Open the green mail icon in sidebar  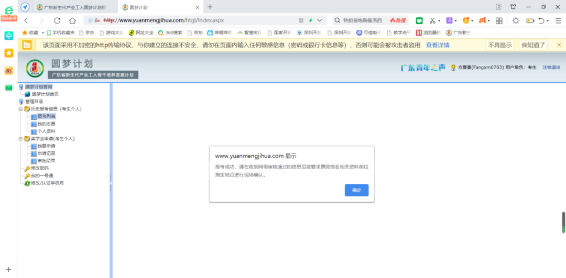coord(8,87)
